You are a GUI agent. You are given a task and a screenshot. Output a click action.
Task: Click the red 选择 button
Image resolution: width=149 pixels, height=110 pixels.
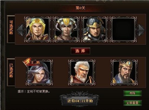click(x=80, y=51)
